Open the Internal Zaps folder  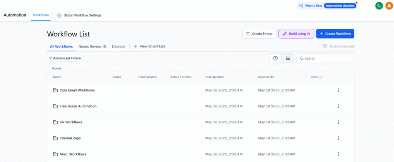click(70, 138)
